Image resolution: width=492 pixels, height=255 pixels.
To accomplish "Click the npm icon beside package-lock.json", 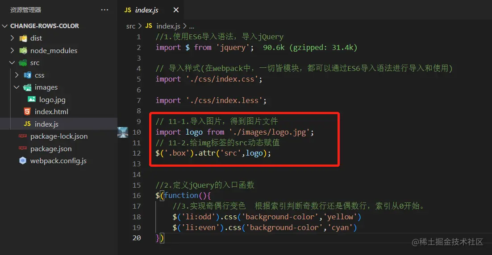I will 23,136.
